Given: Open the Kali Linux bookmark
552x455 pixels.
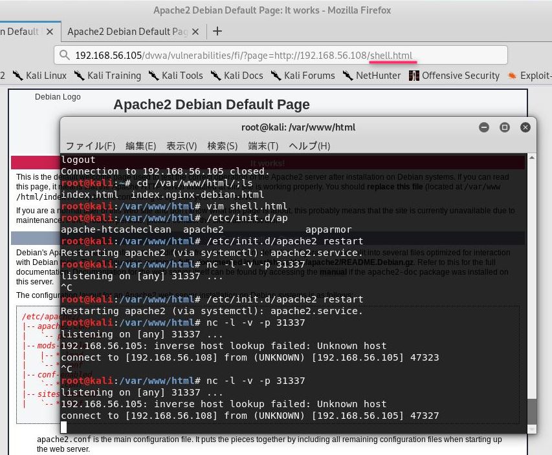Looking at the screenshot, I should [39, 76].
